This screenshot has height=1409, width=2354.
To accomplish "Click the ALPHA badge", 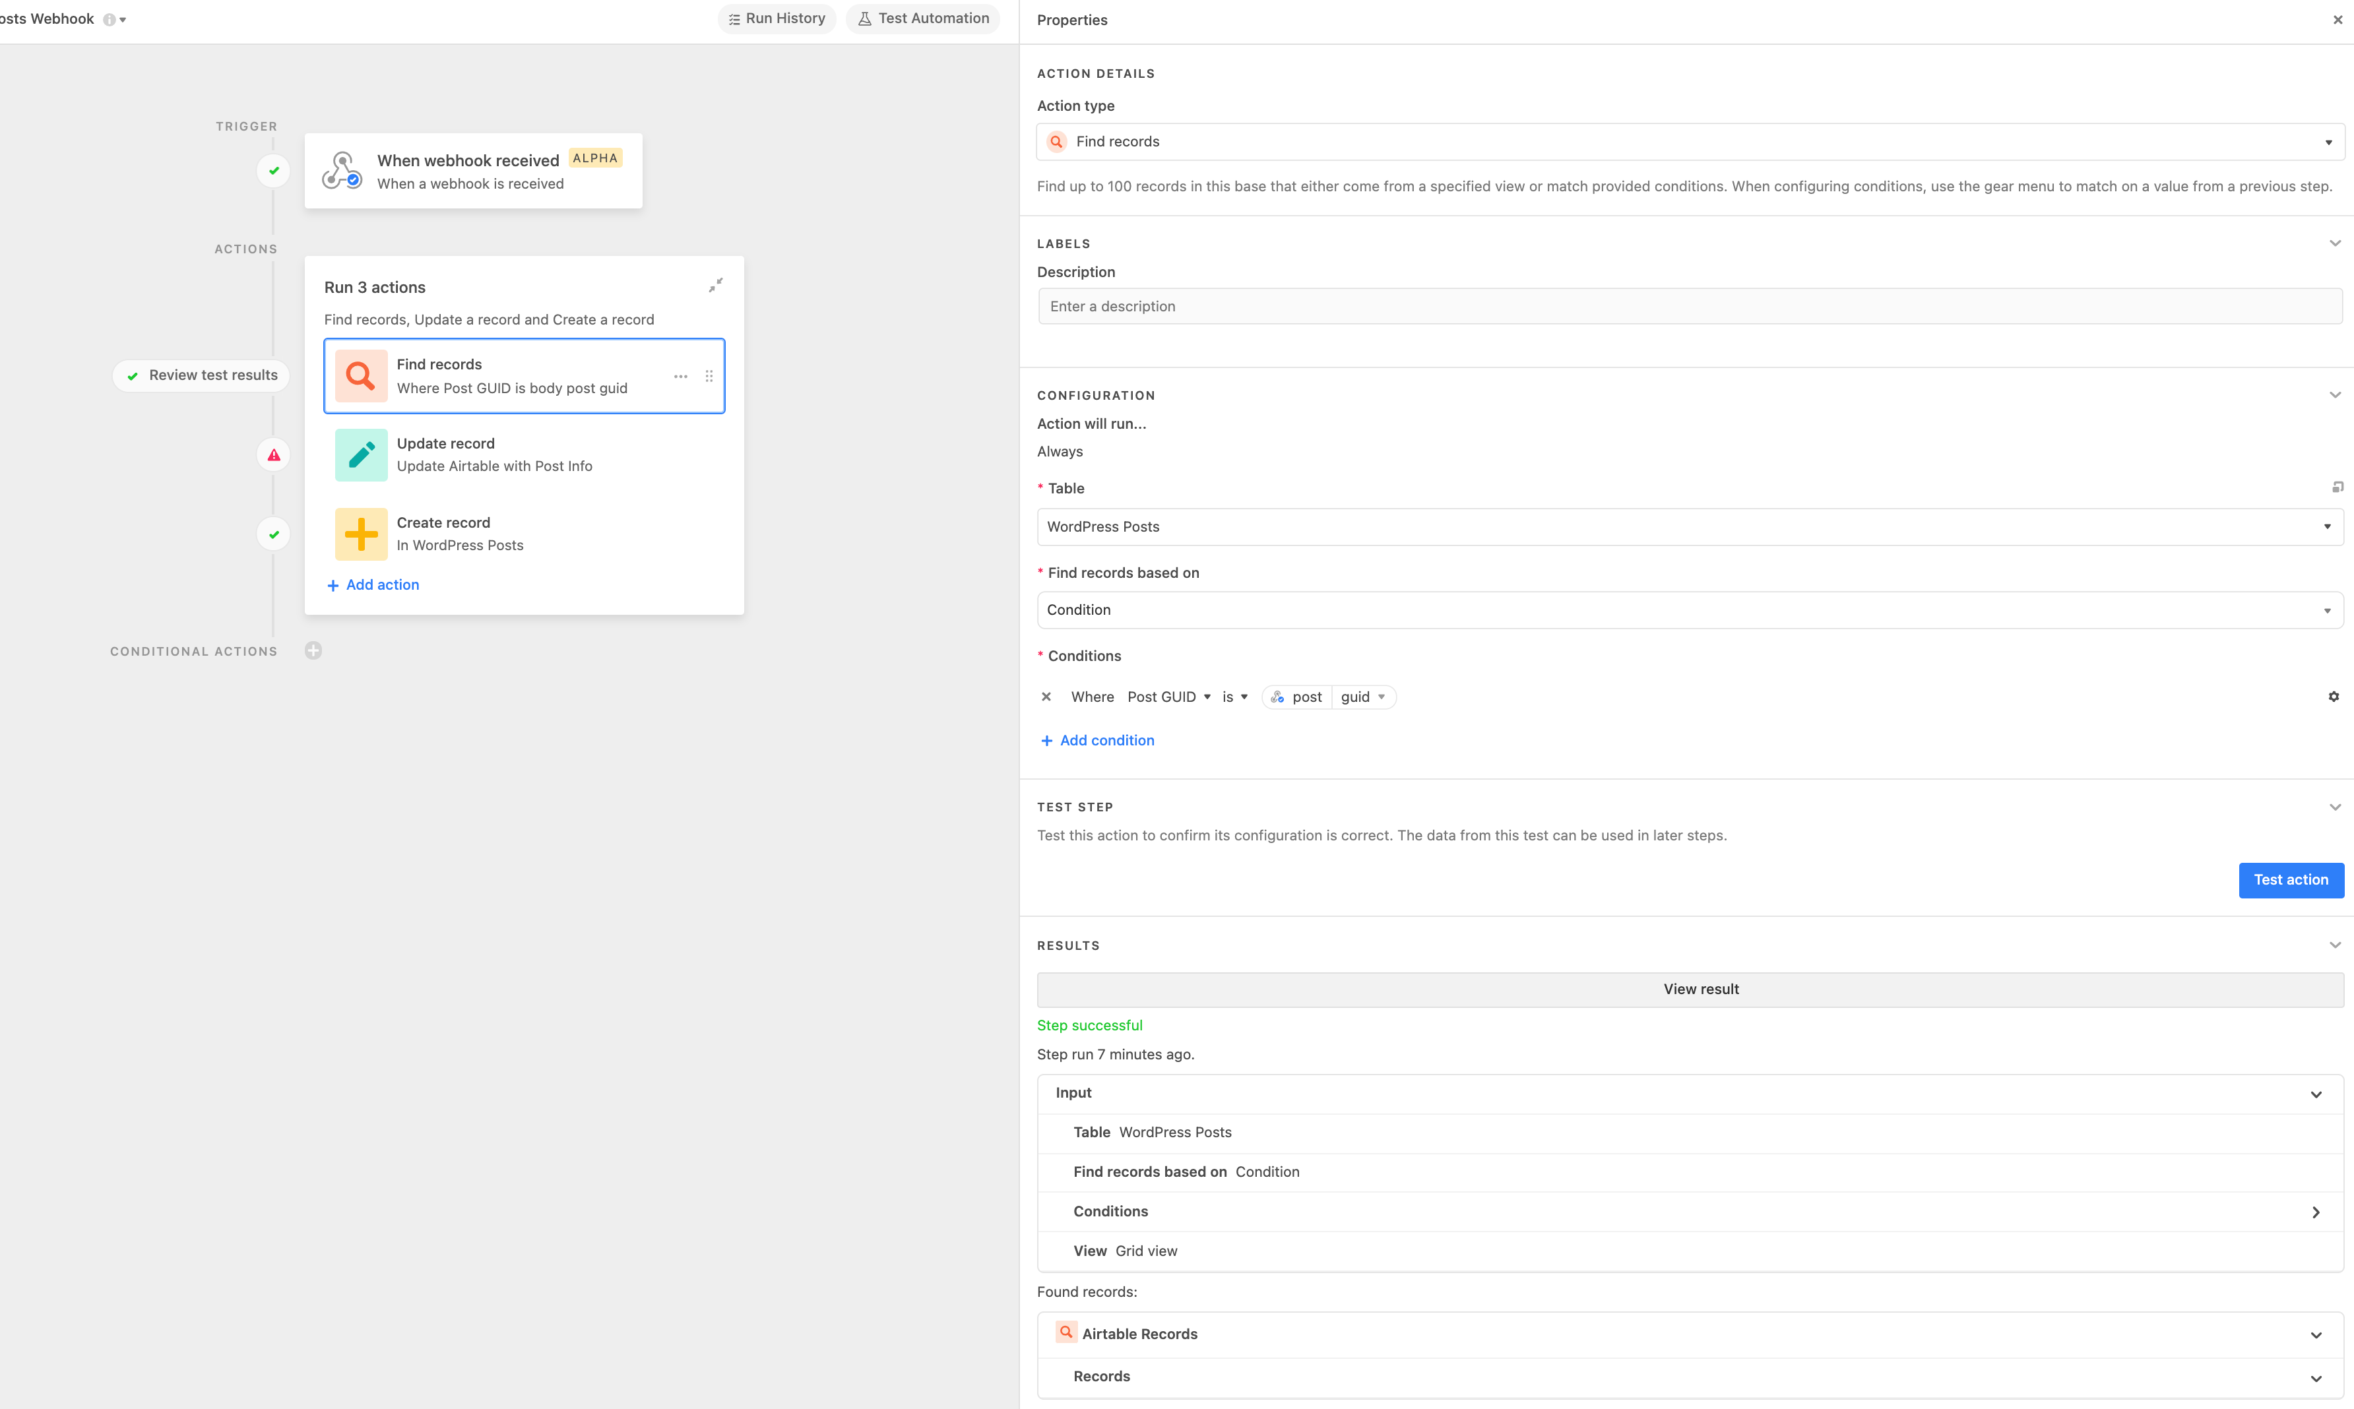I will click(x=595, y=158).
